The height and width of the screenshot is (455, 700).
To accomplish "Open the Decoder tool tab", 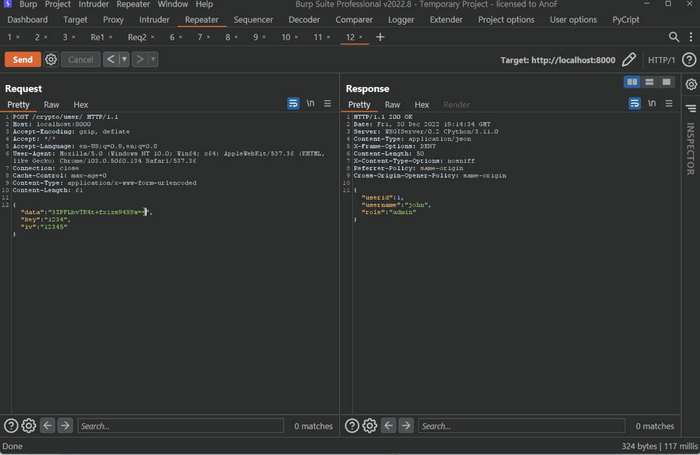I will 304,19.
